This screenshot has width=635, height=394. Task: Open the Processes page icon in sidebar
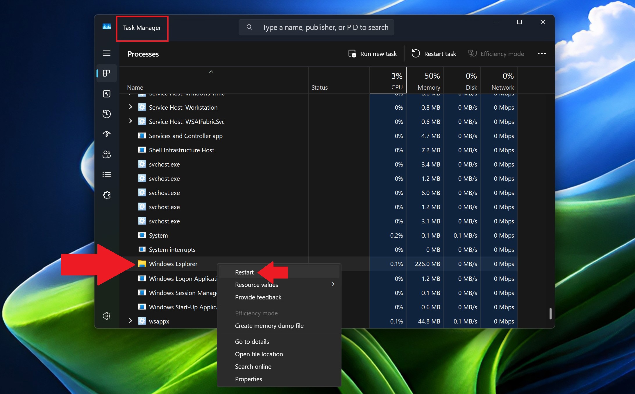coord(107,73)
